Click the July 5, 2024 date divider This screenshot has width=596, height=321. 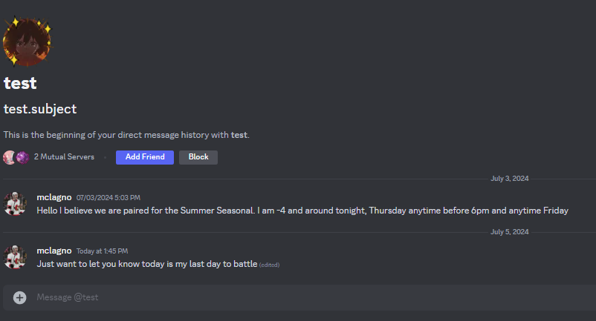[509, 232]
